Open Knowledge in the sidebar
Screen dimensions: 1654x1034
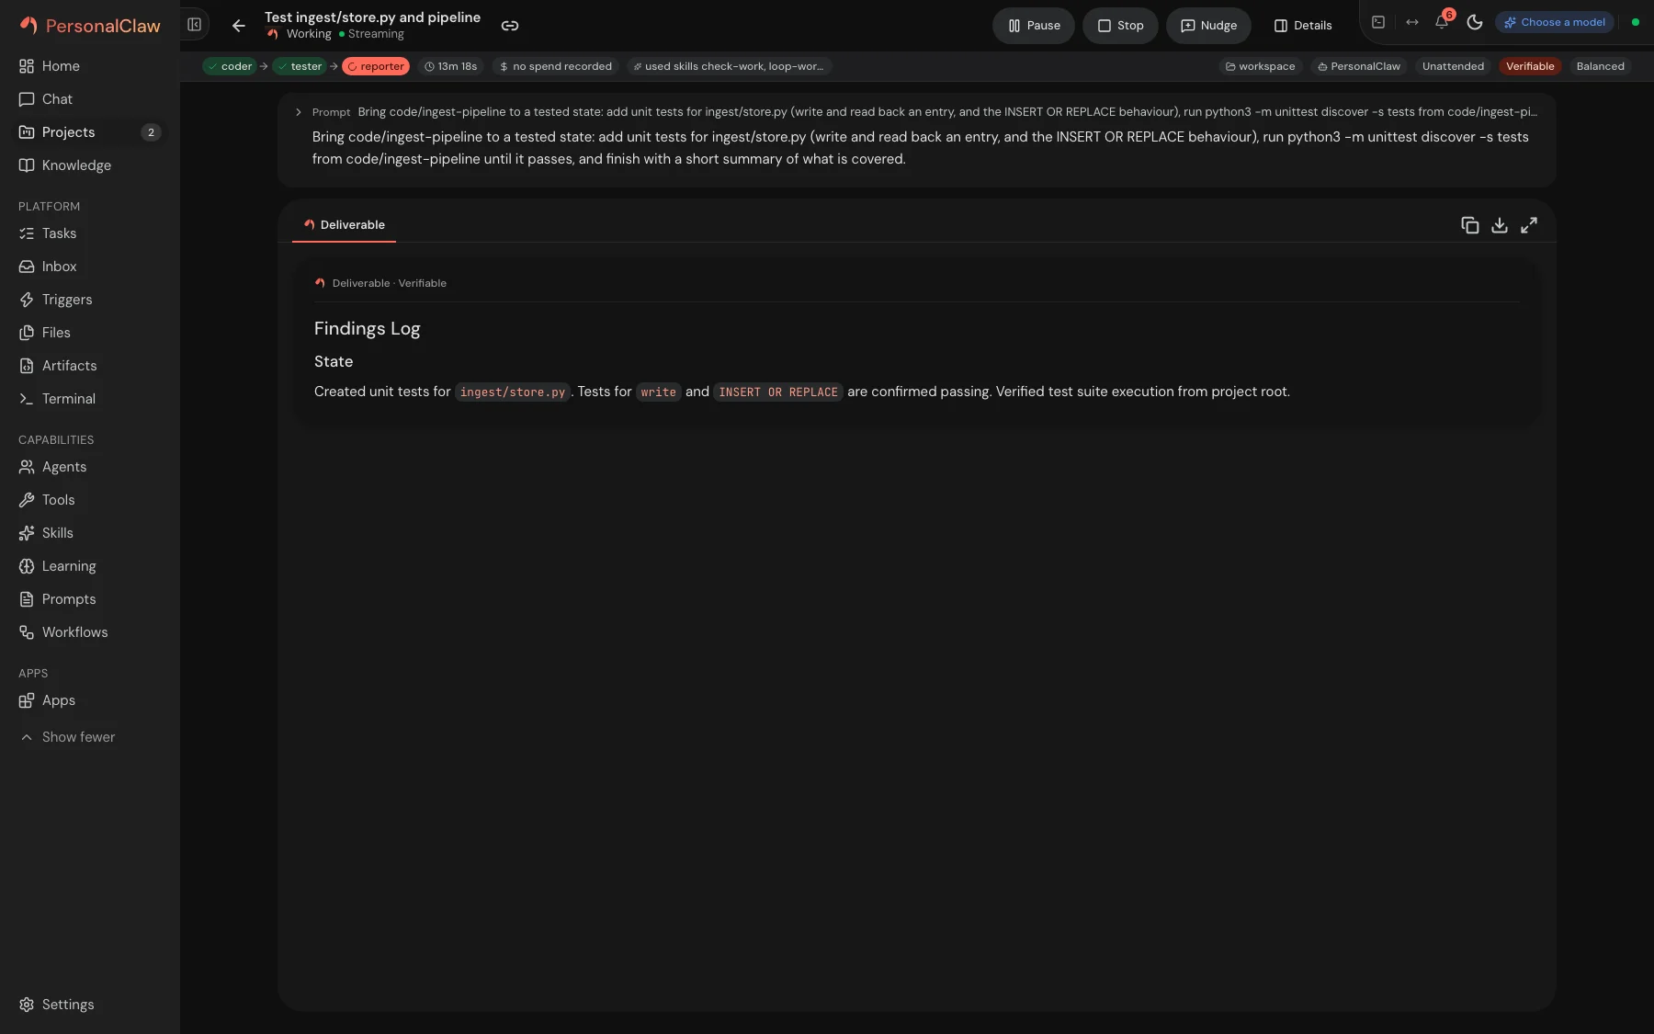coord(90,165)
